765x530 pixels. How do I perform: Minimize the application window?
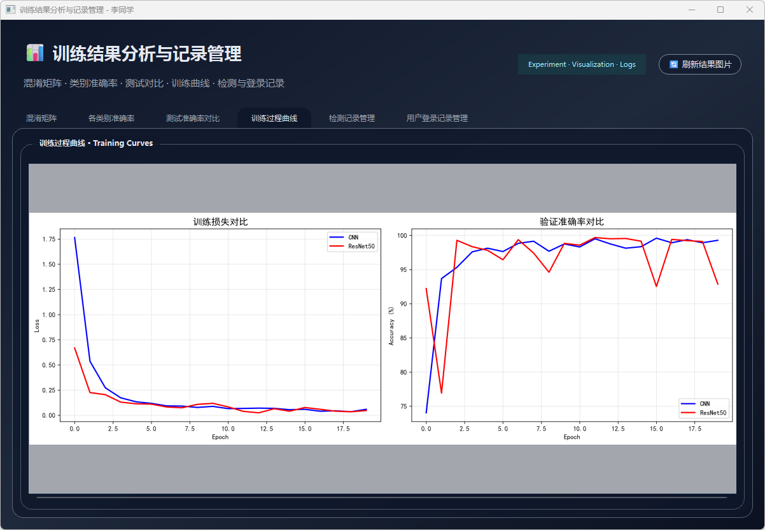coord(691,10)
